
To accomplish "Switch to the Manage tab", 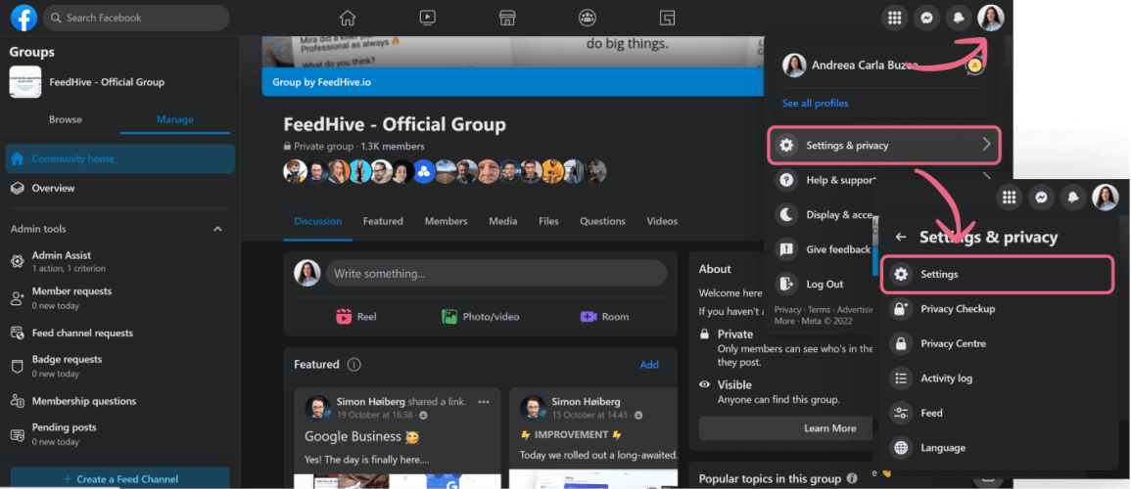I will [175, 119].
